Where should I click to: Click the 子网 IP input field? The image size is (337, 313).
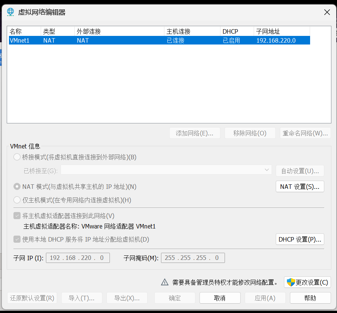[78, 258]
